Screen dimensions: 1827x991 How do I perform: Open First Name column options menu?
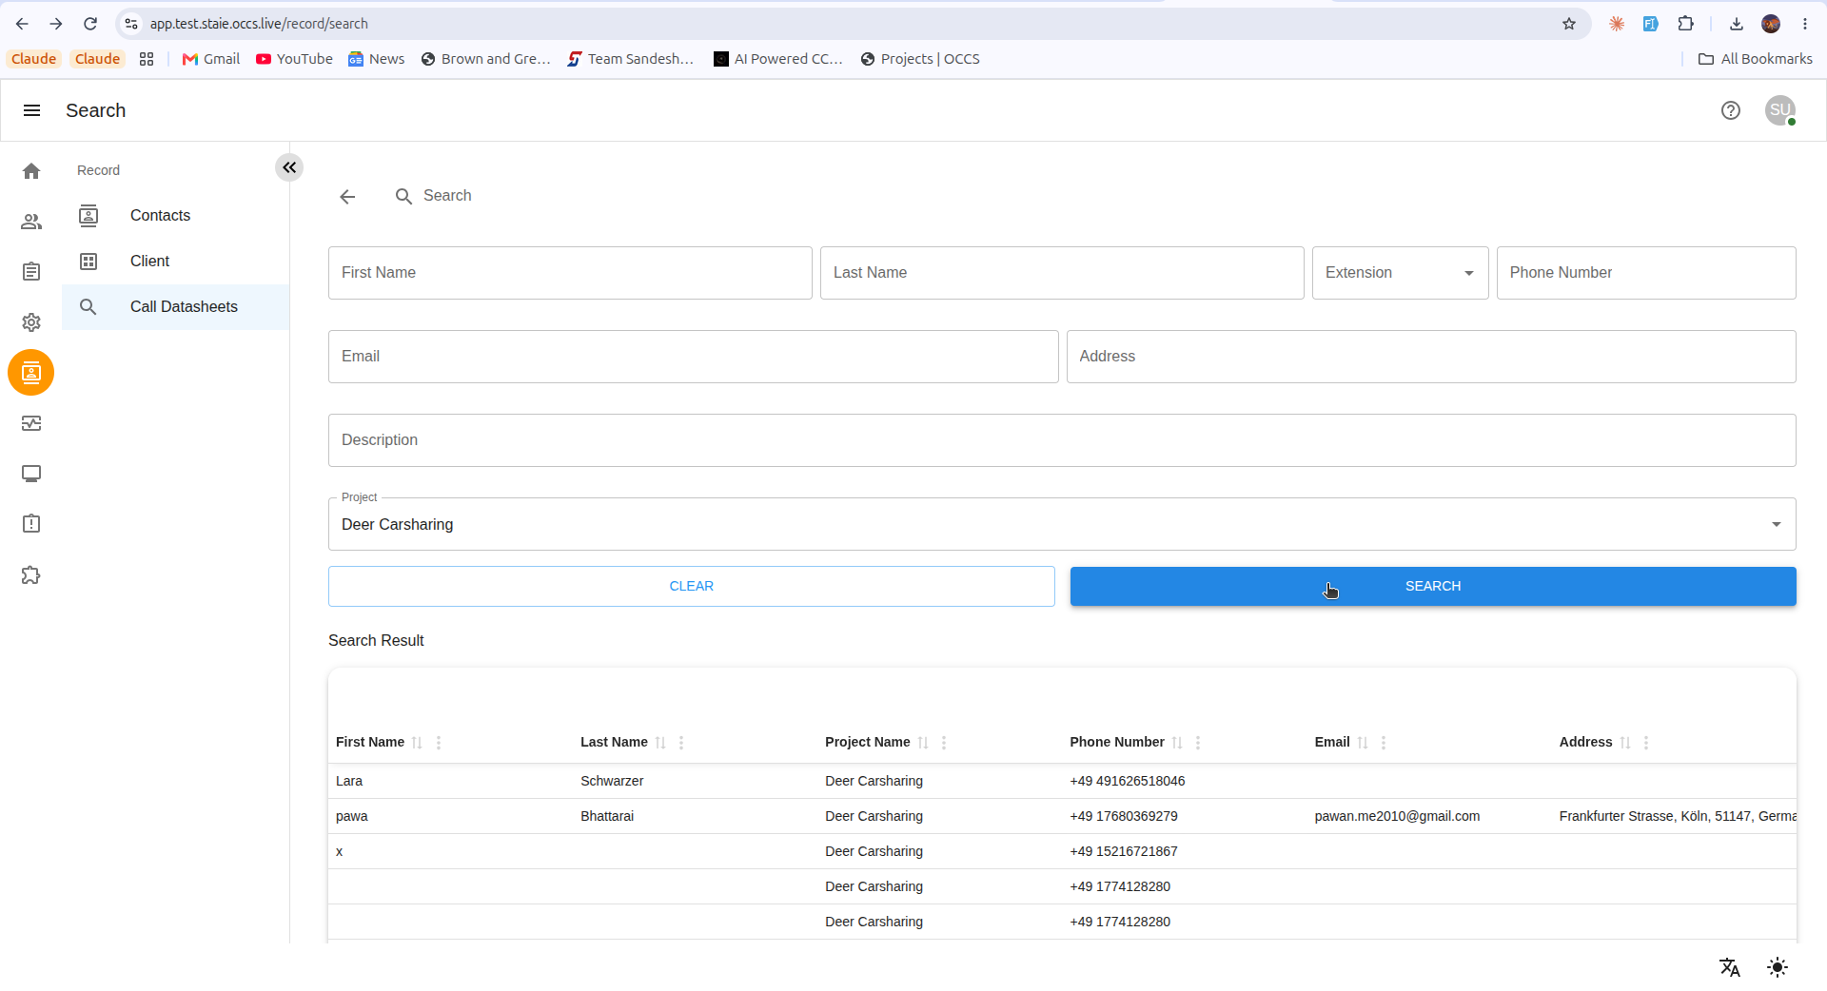tap(439, 743)
